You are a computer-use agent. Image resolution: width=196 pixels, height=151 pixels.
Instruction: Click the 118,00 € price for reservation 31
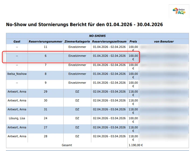tap(133, 111)
